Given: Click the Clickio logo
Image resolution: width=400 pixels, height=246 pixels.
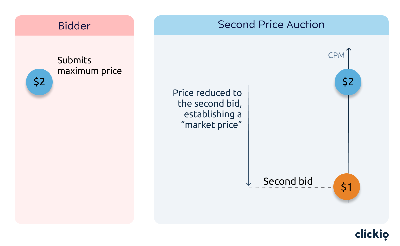Looking at the screenshot, I should 372,234.
